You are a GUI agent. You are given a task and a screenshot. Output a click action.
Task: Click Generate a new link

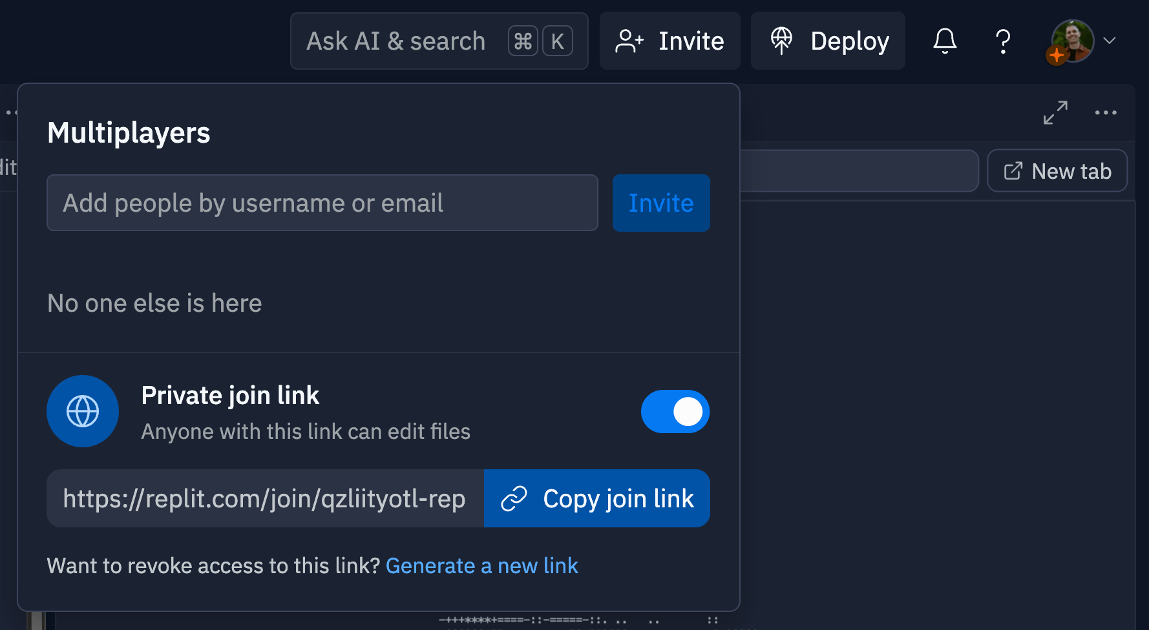click(482, 566)
